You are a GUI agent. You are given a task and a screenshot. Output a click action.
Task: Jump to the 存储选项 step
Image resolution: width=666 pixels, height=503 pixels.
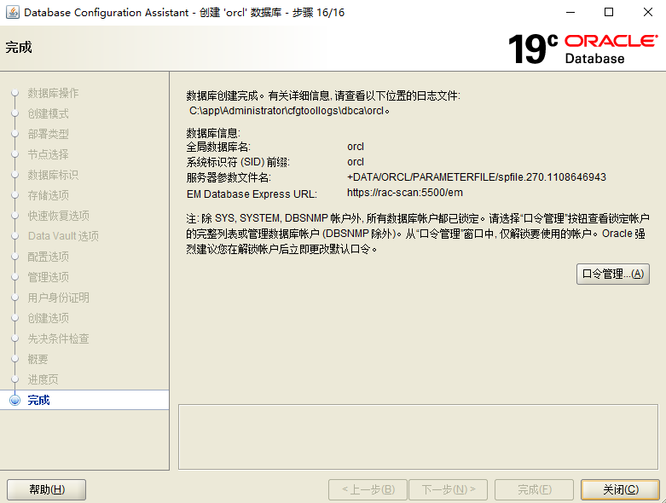coord(48,195)
